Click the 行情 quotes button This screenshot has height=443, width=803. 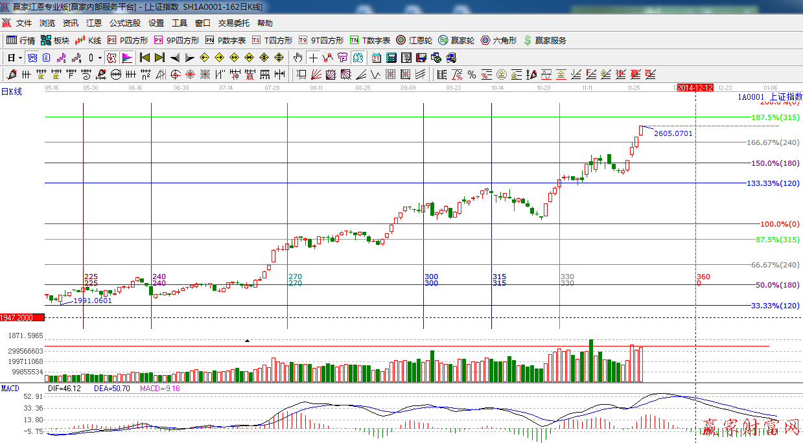[21, 40]
